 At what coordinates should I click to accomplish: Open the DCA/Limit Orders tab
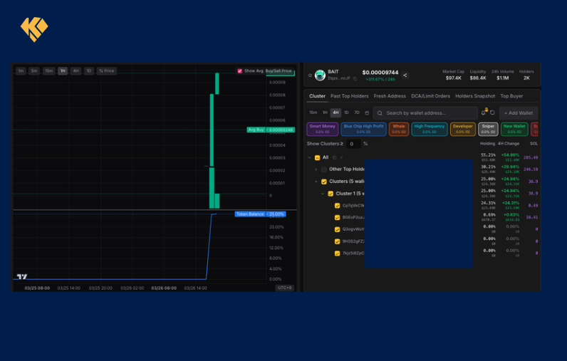coord(430,96)
